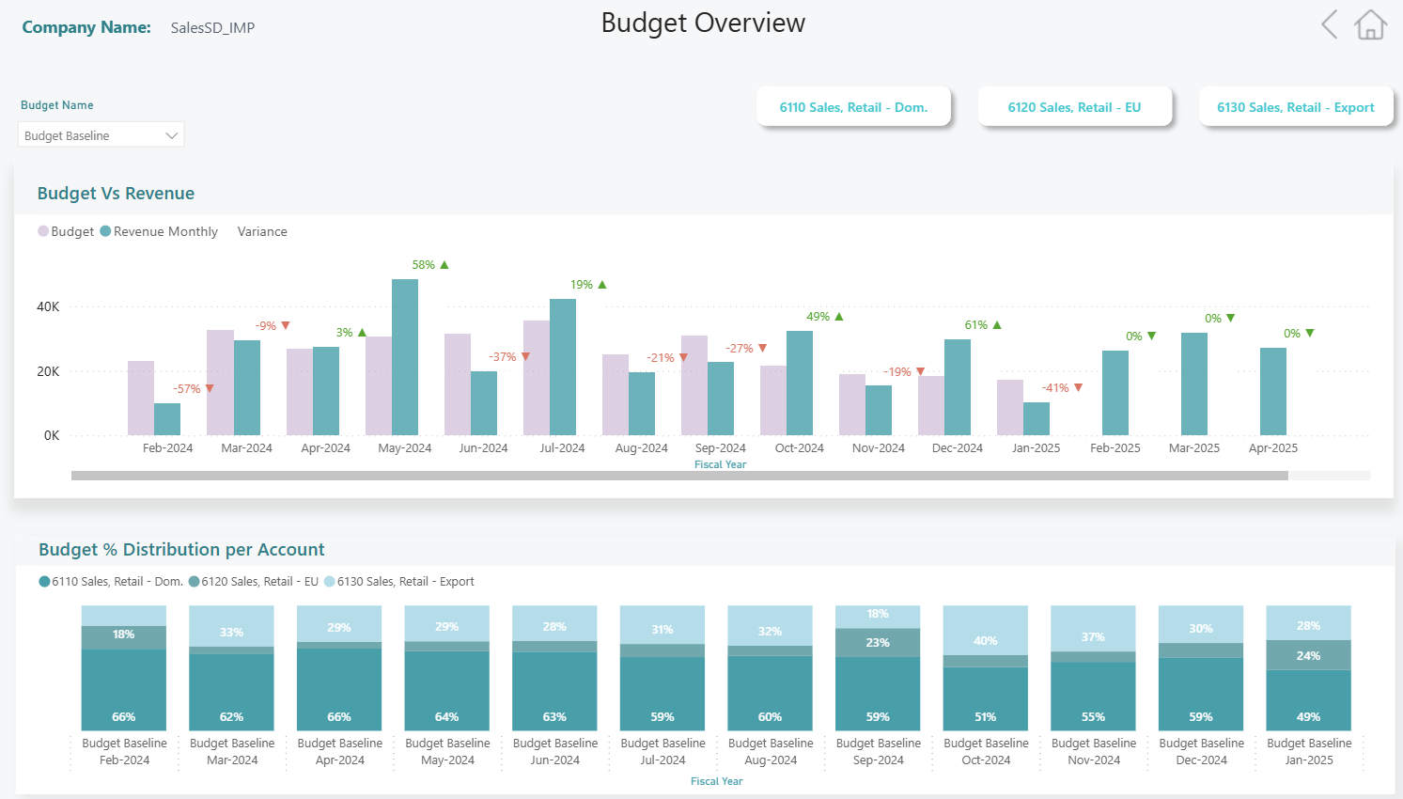
Task: Select 6110 Sales, Retail - Dom. button
Action: 853,107
